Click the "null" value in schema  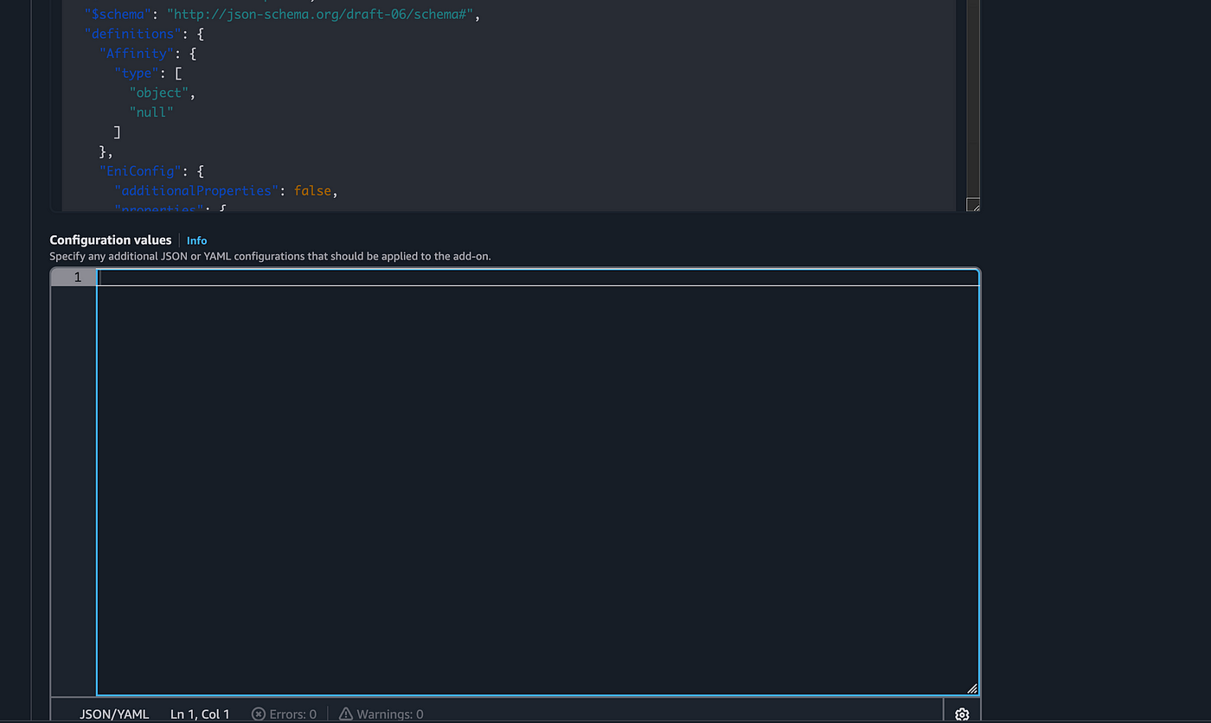tap(152, 112)
